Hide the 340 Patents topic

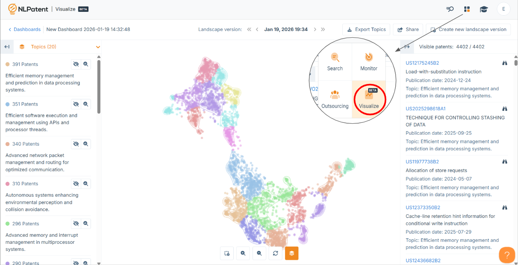76,144
